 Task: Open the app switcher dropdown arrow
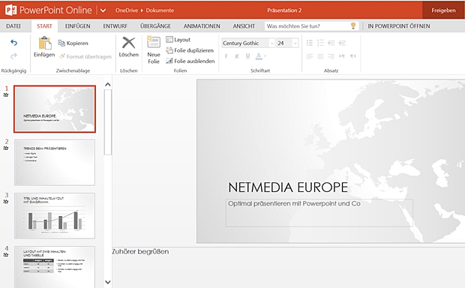click(103, 10)
